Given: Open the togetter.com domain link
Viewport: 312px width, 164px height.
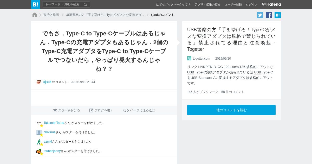Looking at the screenshot, I should (x=201, y=59).
